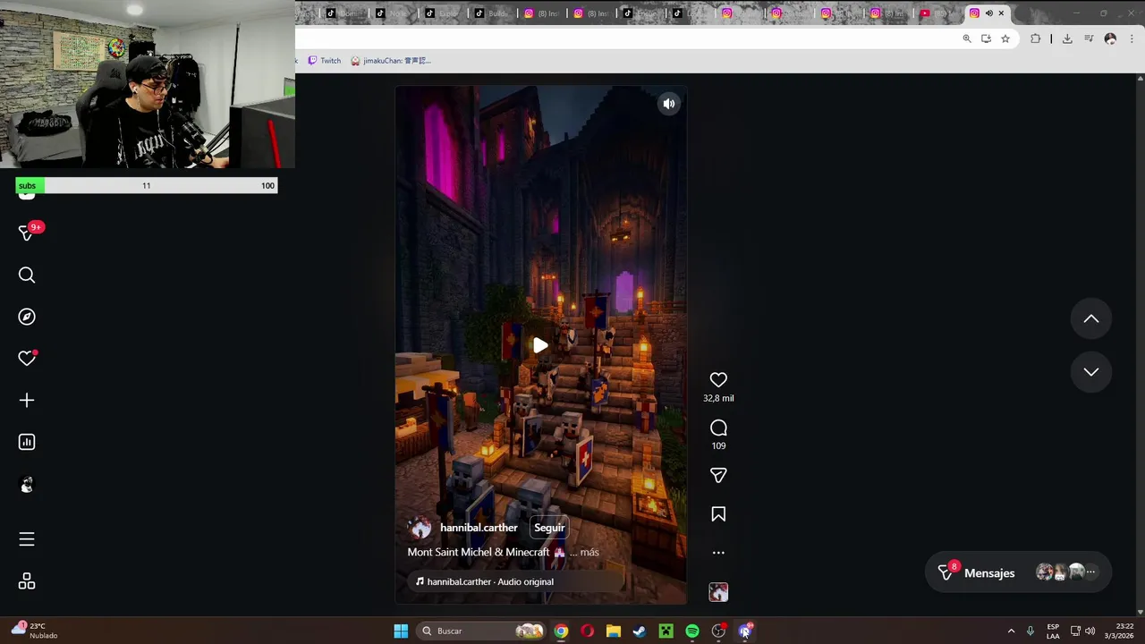Screen dimensions: 1145x644
Task: Open the Meta apps grid icon in sidebar
Action: tap(27, 581)
